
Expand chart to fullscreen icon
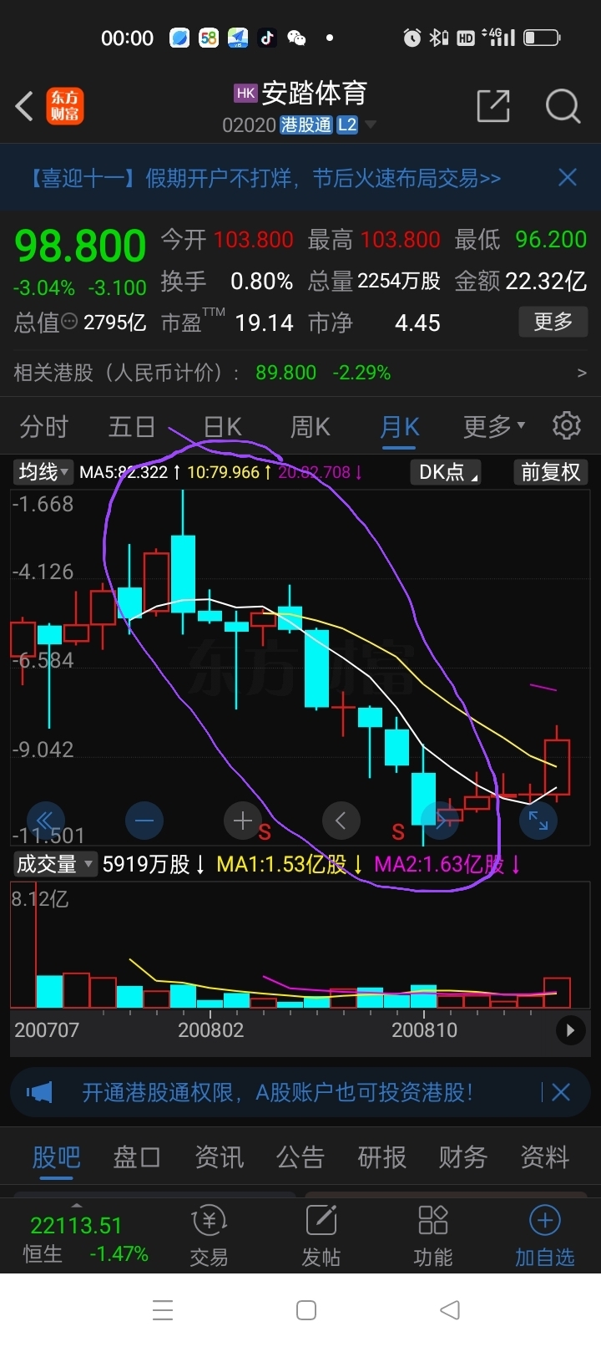(538, 821)
